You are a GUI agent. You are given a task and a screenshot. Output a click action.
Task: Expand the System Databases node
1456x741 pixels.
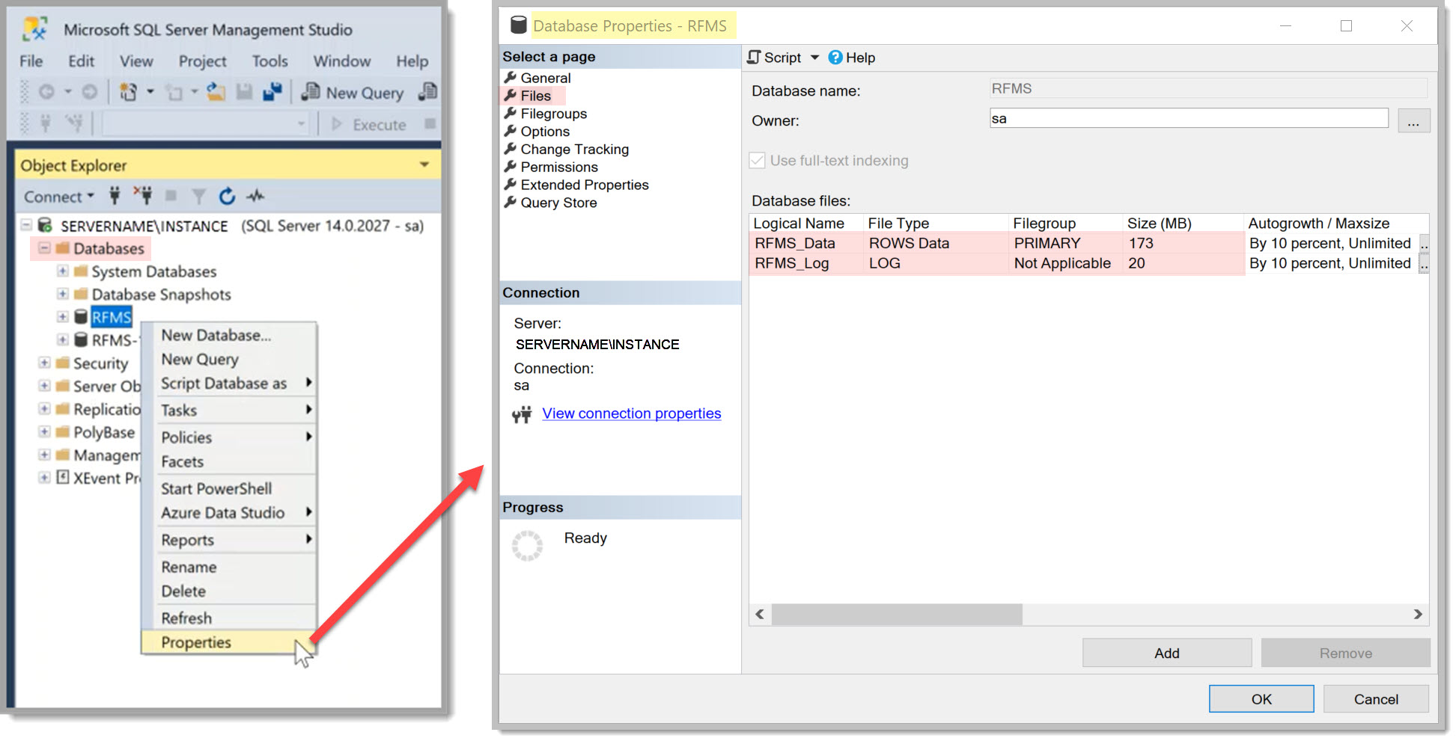(63, 271)
